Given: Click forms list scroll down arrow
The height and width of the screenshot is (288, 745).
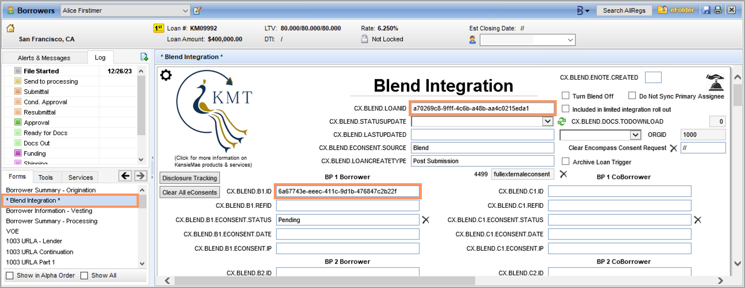Looking at the screenshot, I should 142,262.
